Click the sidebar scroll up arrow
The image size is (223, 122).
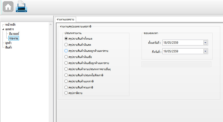(x=51, y=24)
